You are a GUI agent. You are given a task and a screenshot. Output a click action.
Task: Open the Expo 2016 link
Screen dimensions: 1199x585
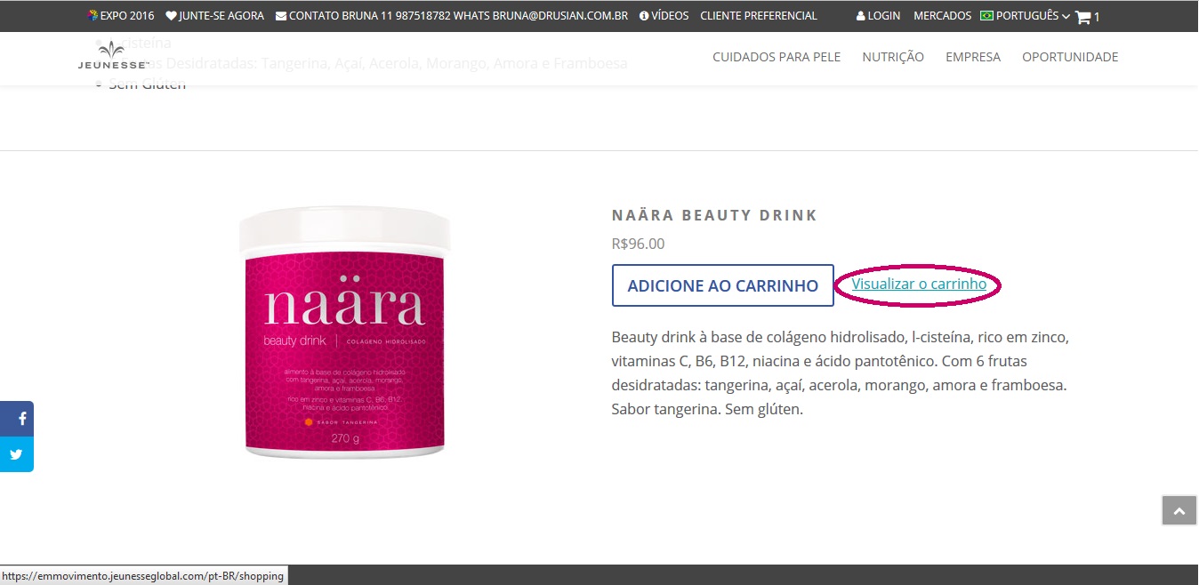(x=122, y=16)
